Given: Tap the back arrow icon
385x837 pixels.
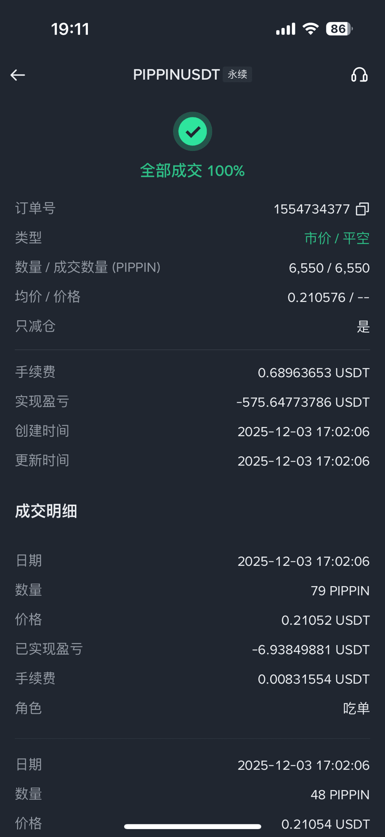Looking at the screenshot, I should (x=18, y=75).
